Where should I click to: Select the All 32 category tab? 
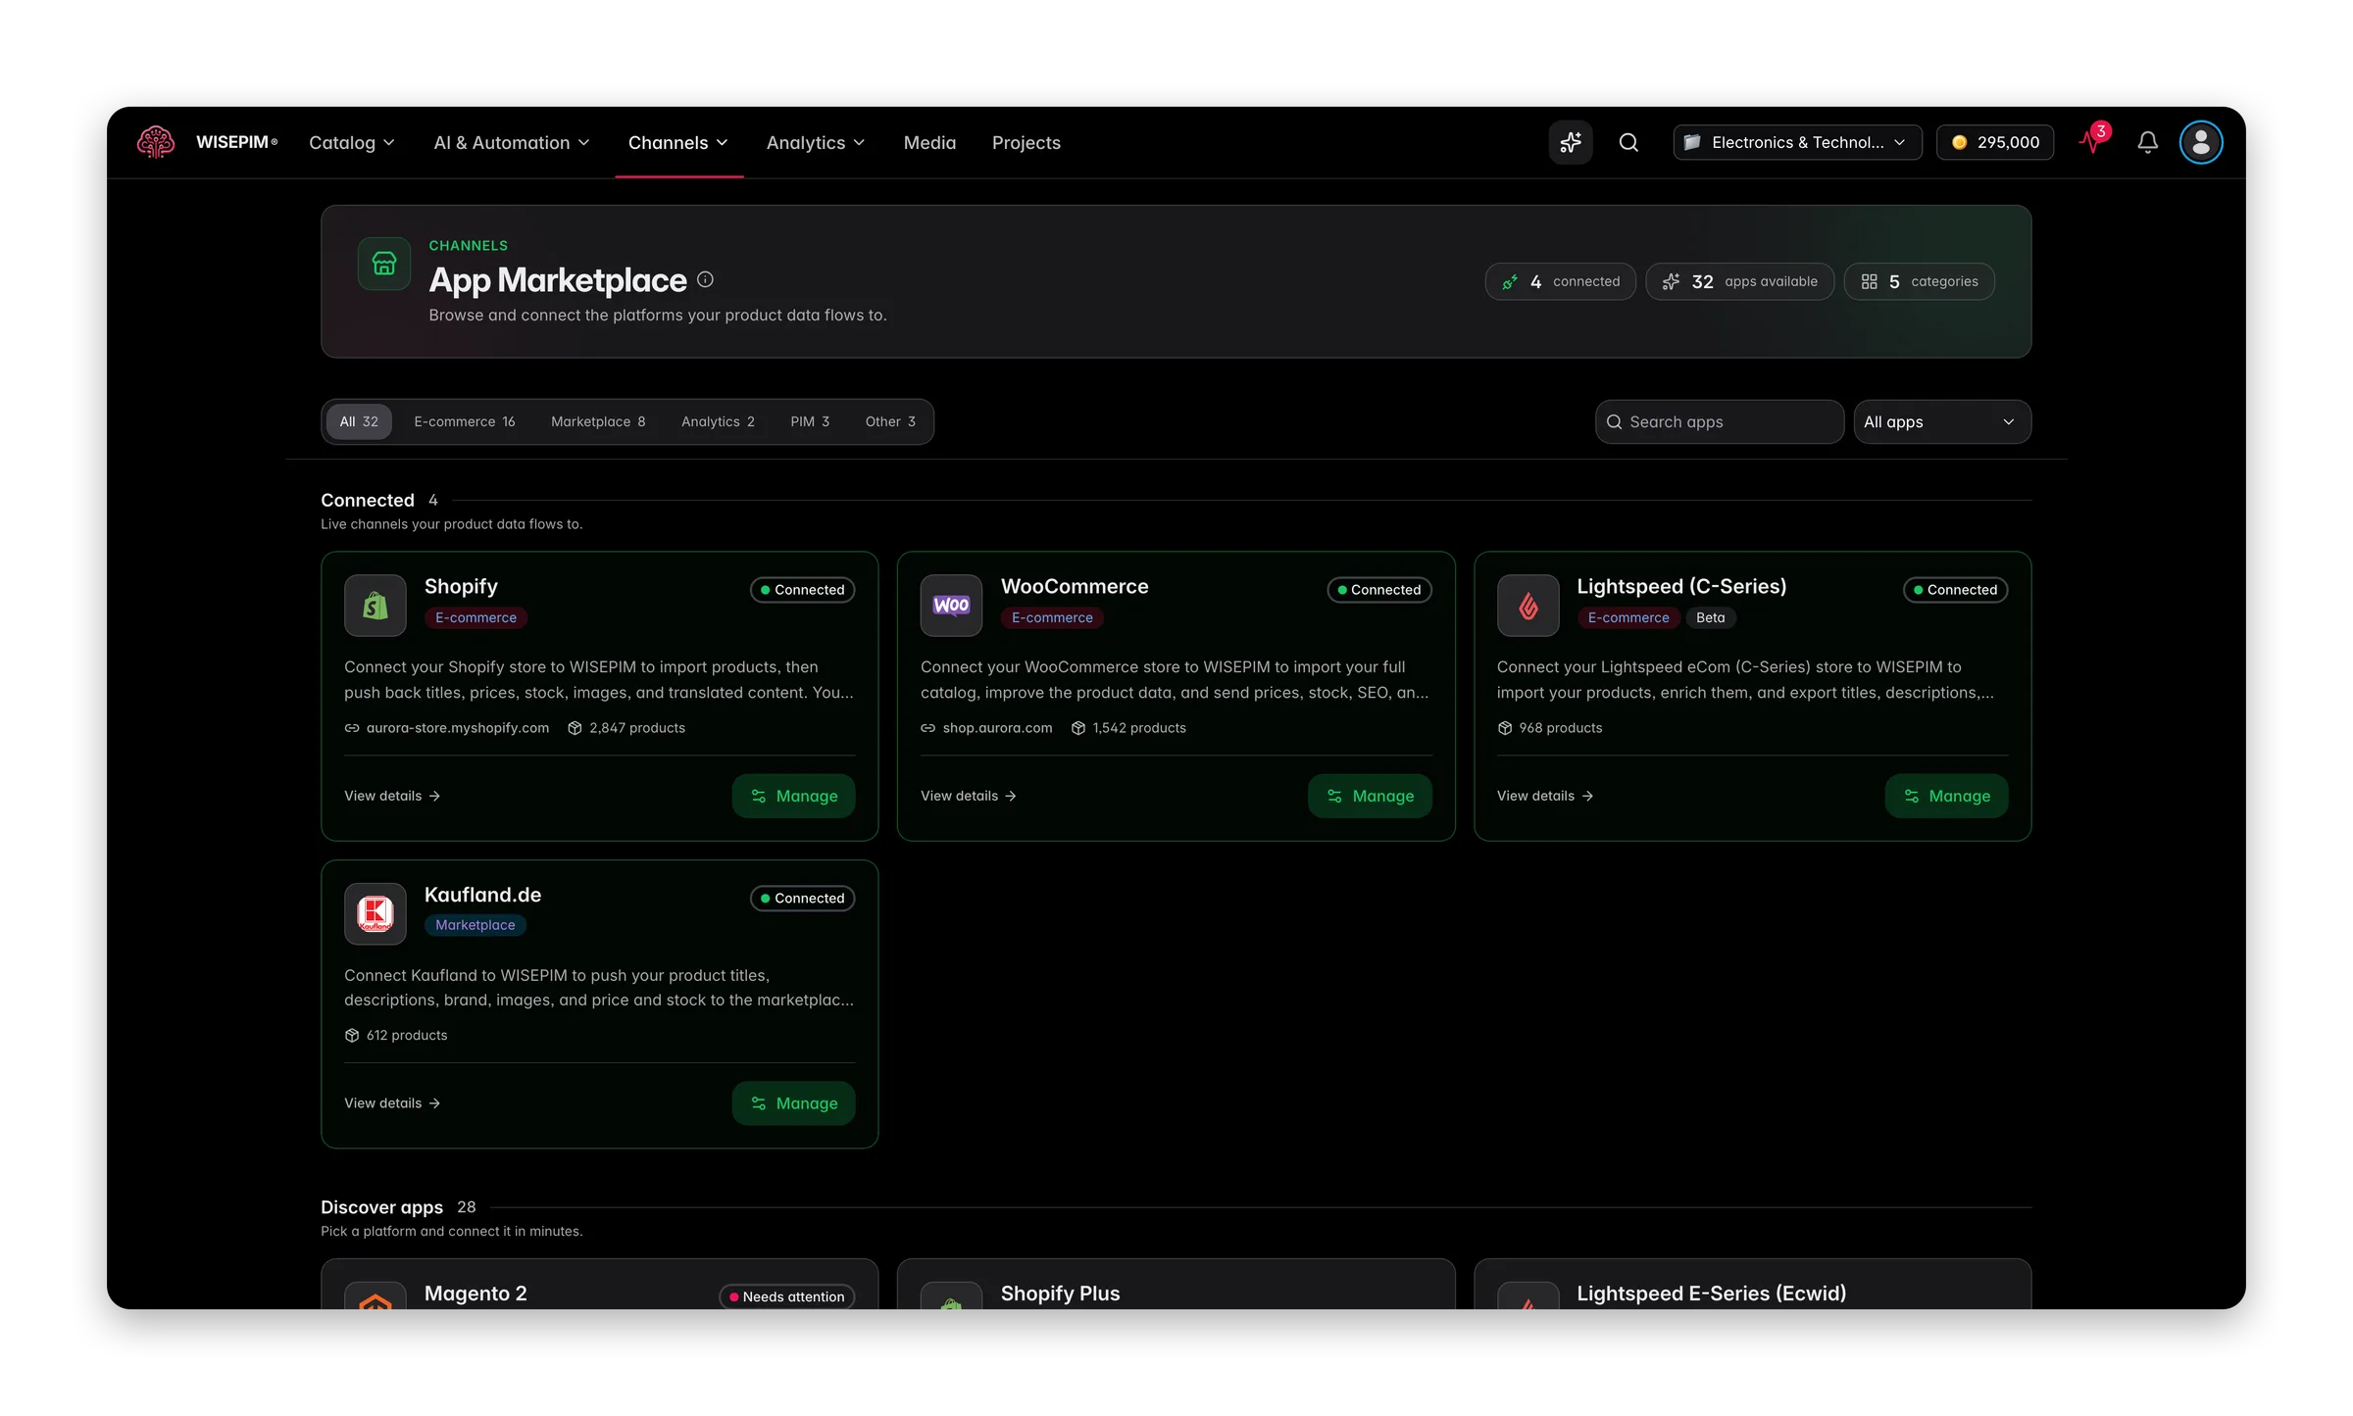pyautogui.click(x=359, y=421)
